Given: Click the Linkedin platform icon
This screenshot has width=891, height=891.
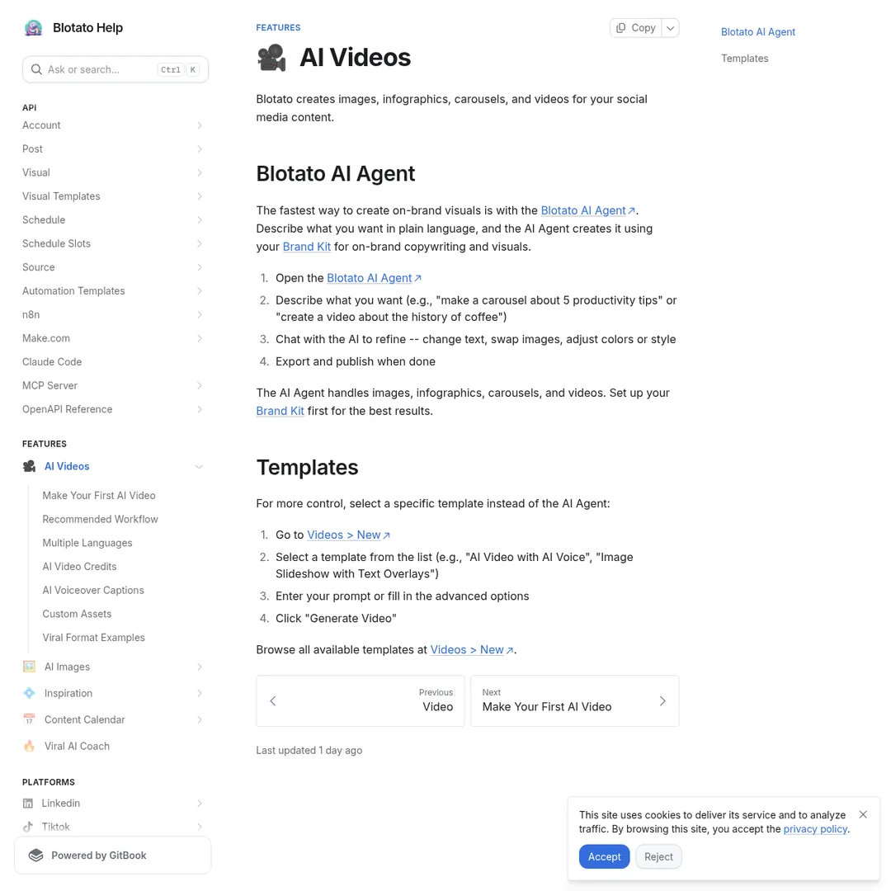Looking at the screenshot, I should point(29,803).
